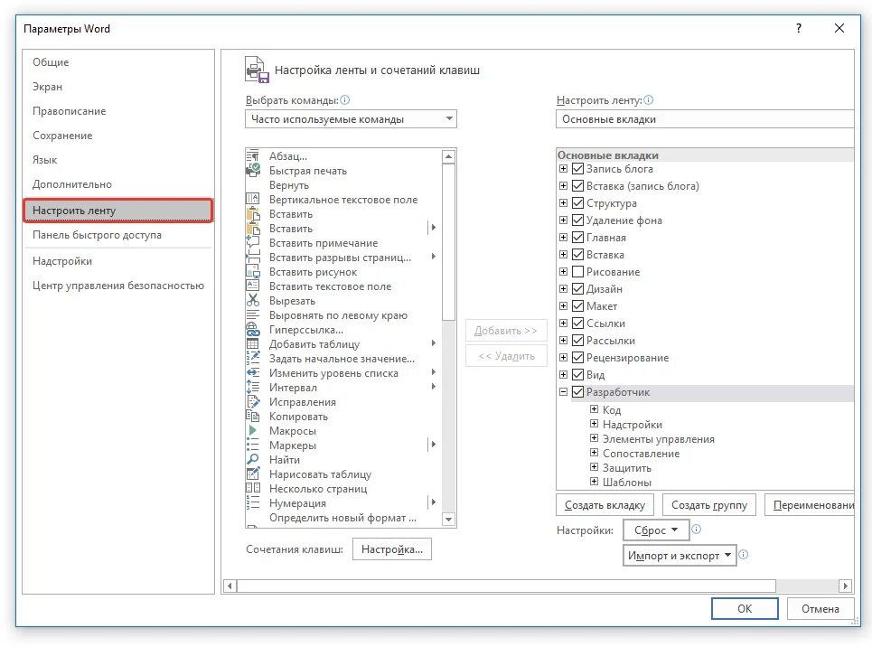
Task: Toggle the Ссылки checkbox
Action: [577, 323]
